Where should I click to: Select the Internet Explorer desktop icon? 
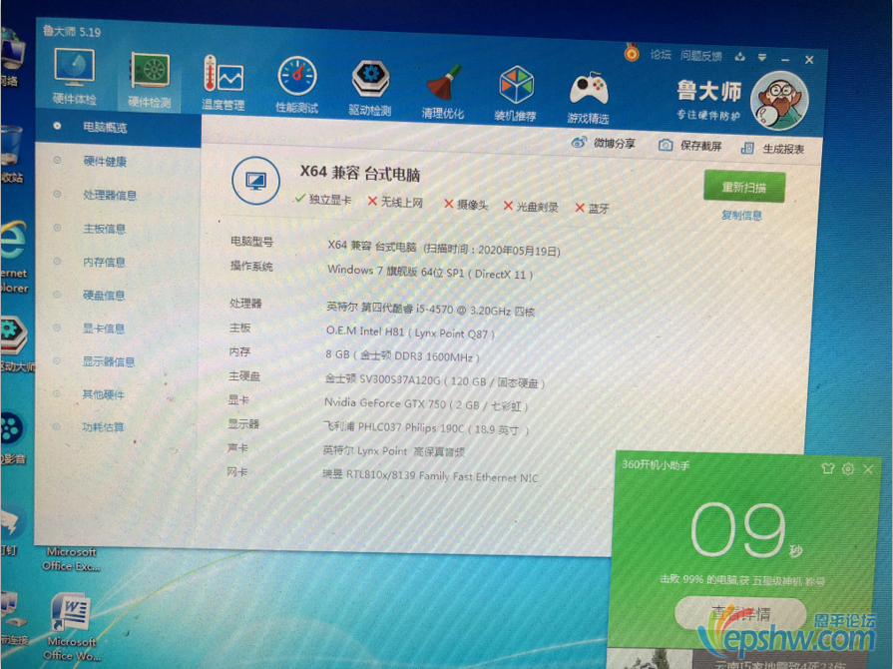[14, 257]
